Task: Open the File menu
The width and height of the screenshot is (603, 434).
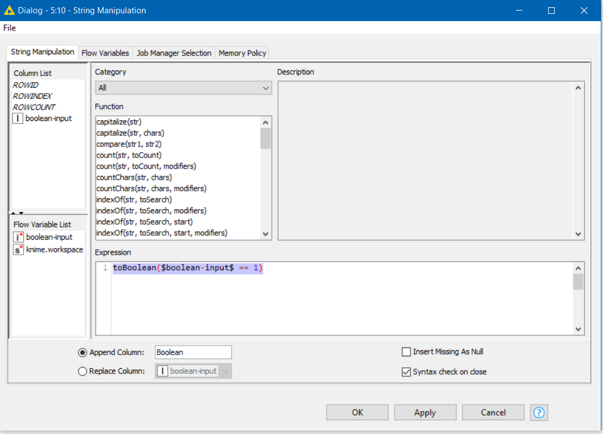Action: [9, 28]
